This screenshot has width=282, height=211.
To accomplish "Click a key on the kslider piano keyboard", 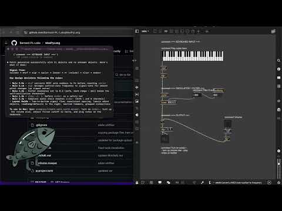I will tap(193, 56).
